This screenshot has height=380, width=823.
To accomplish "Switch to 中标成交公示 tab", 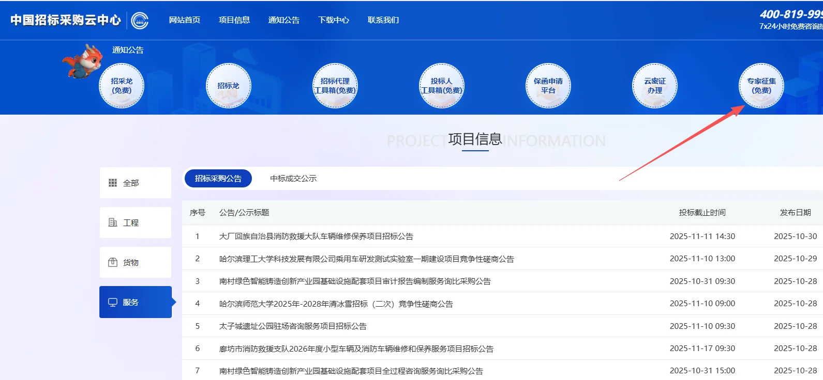I will [x=293, y=178].
